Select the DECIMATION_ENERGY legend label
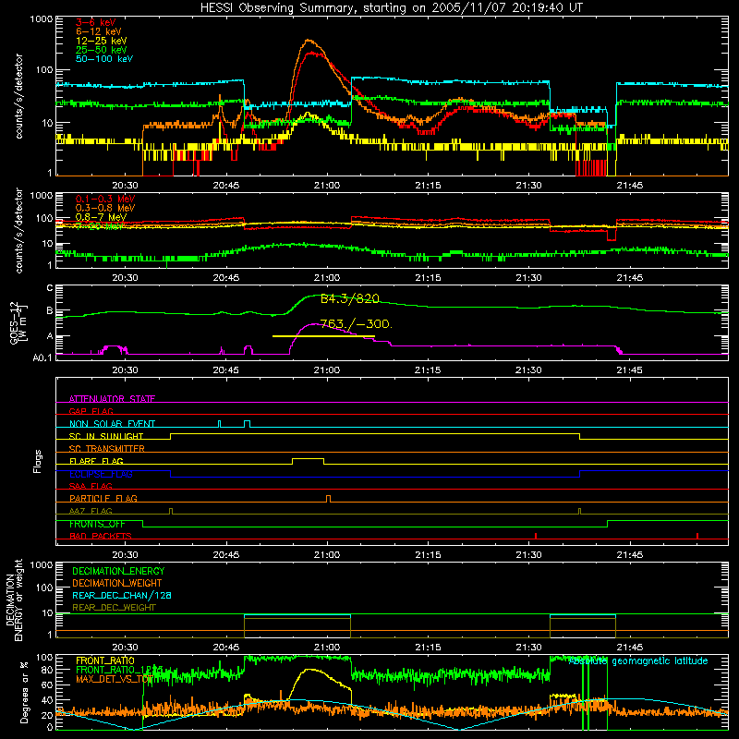The width and height of the screenshot is (739, 739). [118, 571]
